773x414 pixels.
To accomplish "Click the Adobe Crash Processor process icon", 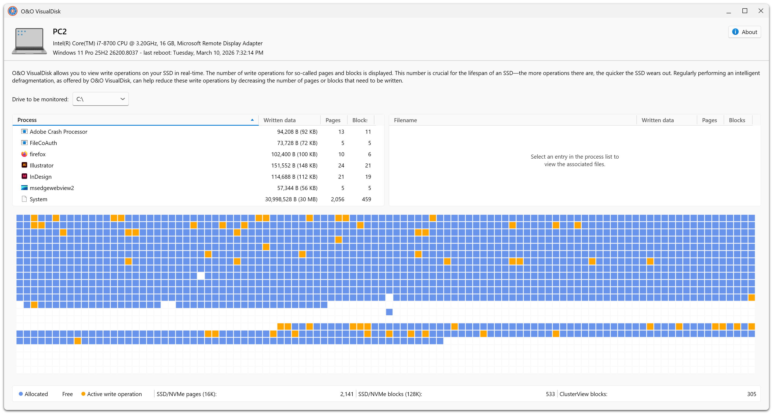I will [24, 132].
